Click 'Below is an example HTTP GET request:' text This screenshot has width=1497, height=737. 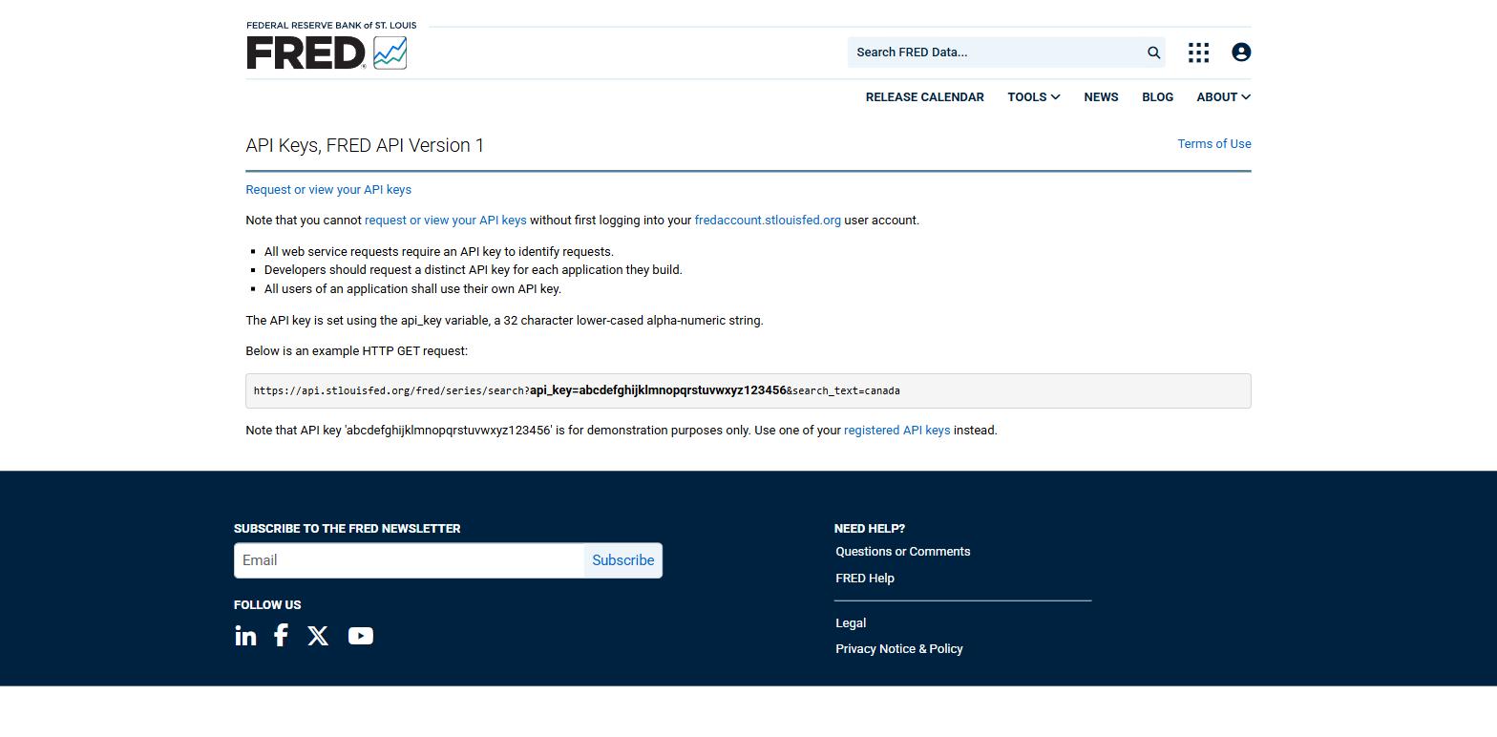tap(357, 351)
